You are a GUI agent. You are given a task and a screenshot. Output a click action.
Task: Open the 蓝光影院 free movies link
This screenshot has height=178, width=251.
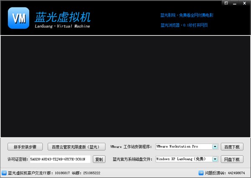pos(187,15)
